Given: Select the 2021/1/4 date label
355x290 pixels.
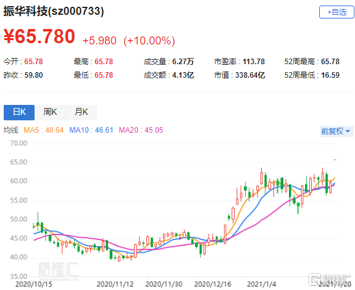Looking at the screenshot, I should 262,284.
